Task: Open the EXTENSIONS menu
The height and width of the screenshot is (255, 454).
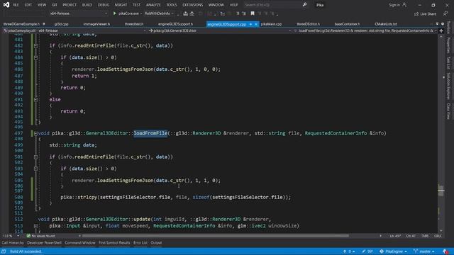Action: click(192, 5)
